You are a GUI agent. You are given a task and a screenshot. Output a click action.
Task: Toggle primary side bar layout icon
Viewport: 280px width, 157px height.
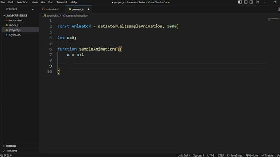240,2
